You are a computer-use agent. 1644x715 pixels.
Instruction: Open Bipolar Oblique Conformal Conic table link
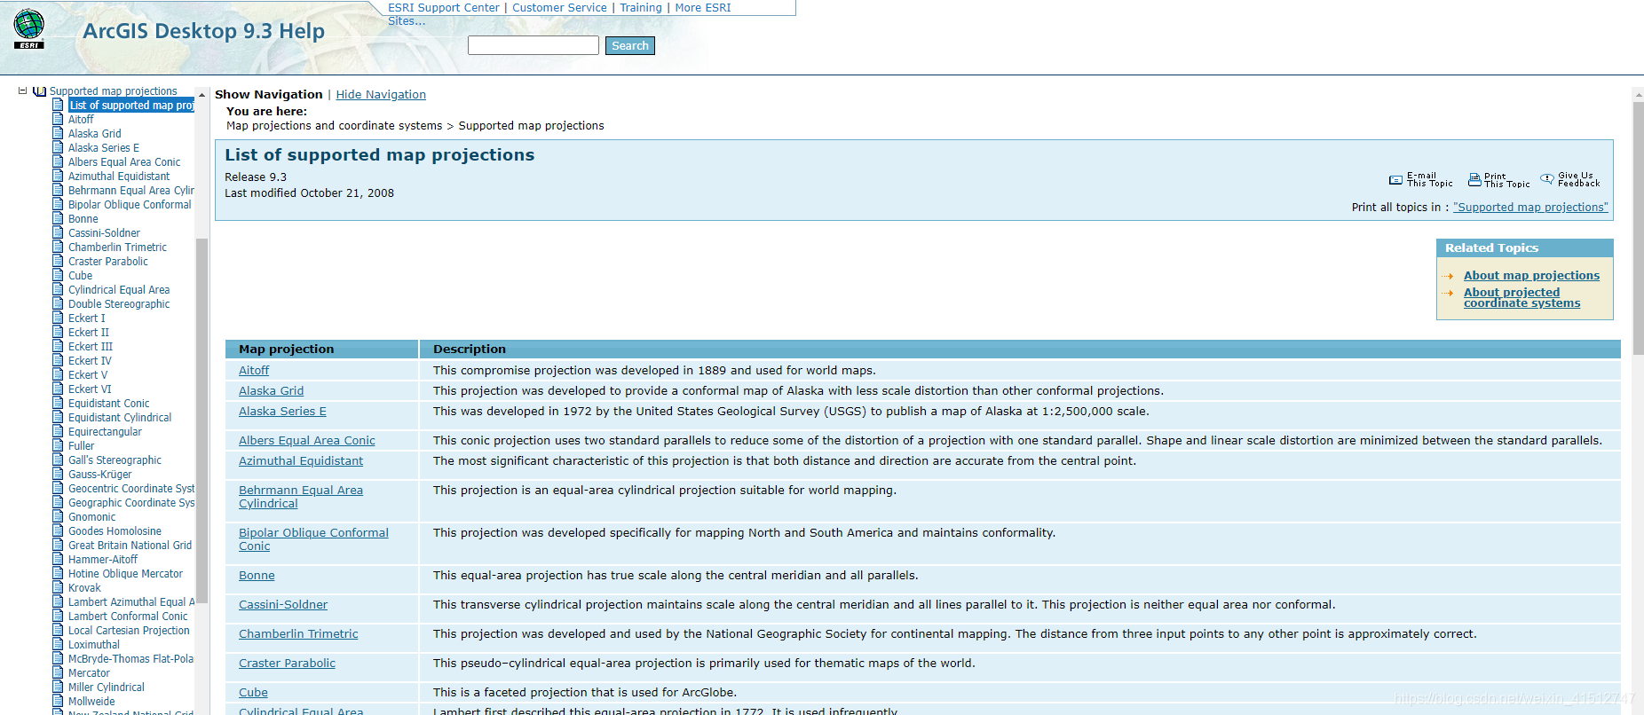313,539
